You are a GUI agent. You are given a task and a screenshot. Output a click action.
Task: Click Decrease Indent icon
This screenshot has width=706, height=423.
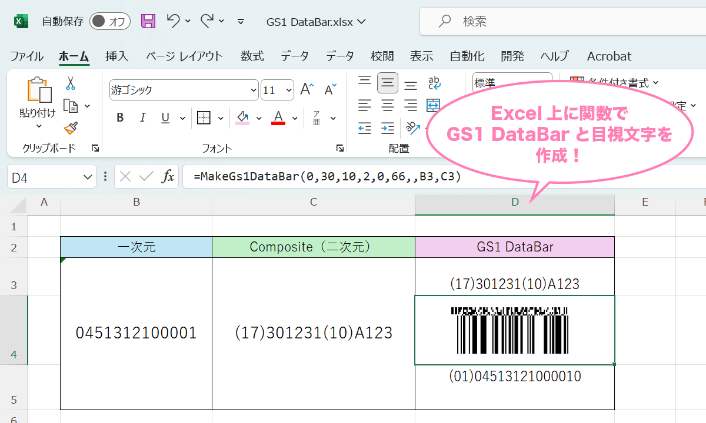(x=365, y=128)
